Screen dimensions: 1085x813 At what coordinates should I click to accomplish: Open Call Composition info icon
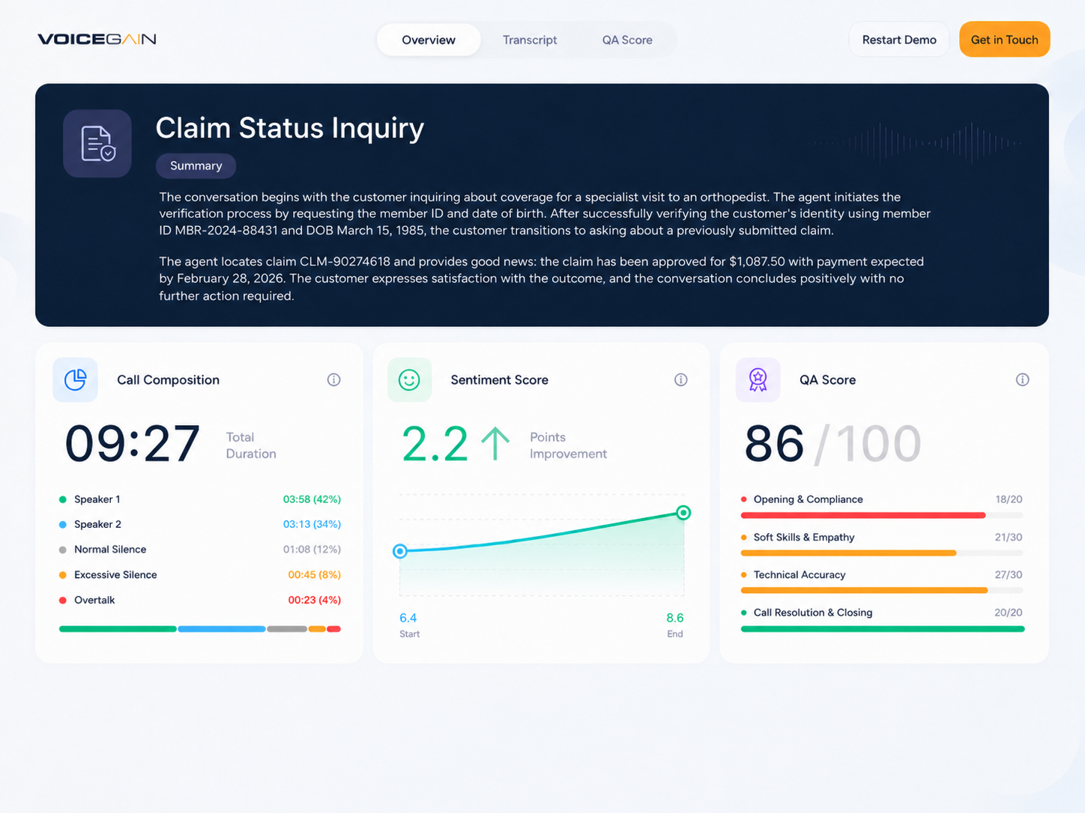[334, 380]
